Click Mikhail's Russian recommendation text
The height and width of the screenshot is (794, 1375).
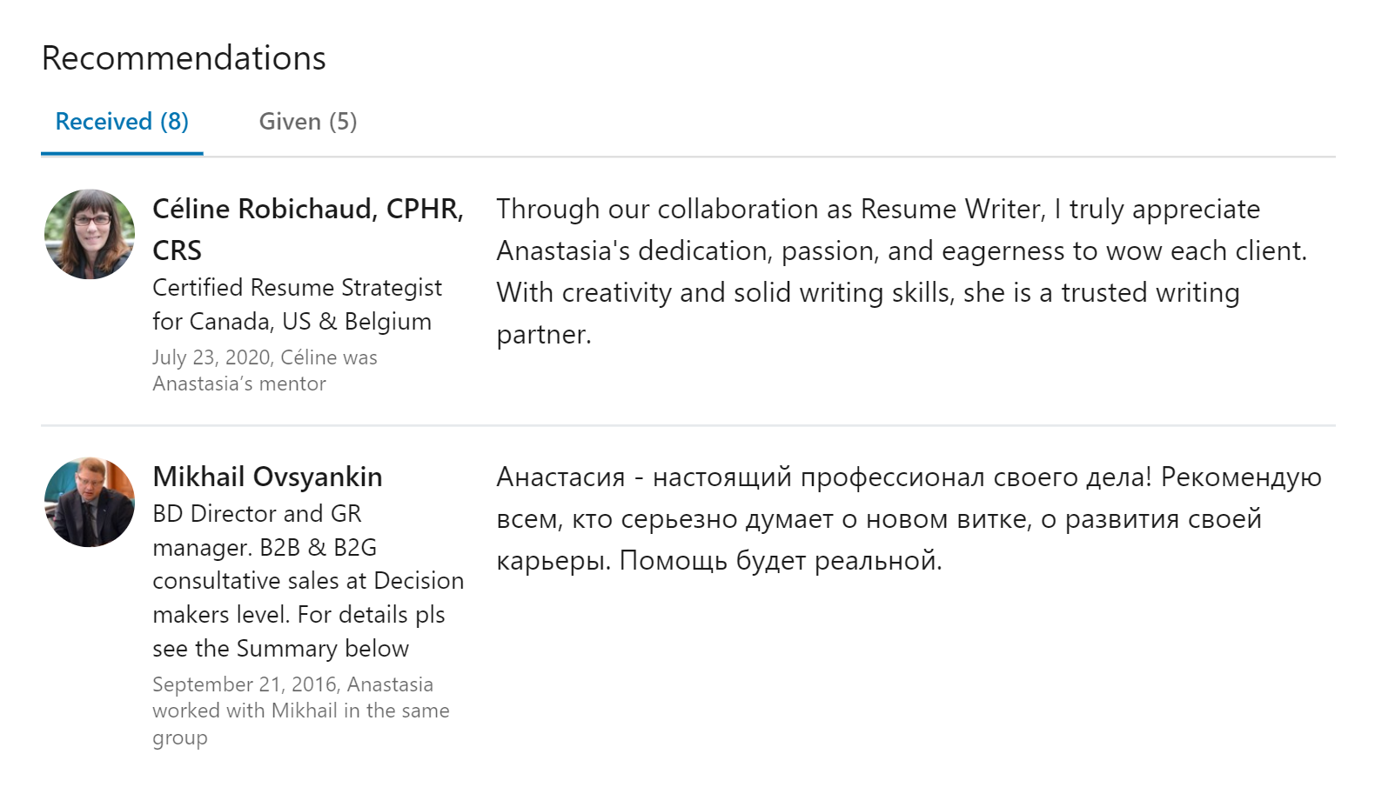(x=909, y=518)
